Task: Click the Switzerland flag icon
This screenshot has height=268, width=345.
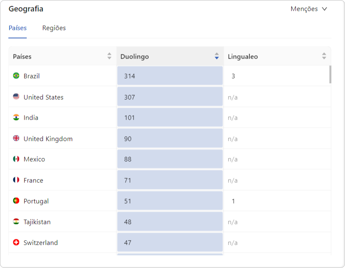Action: tap(16, 242)
